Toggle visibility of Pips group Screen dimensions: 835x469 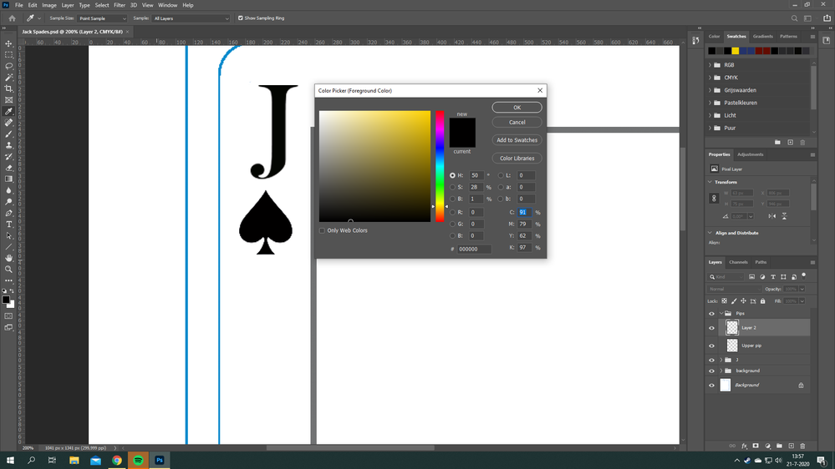[x=711, y=313]
